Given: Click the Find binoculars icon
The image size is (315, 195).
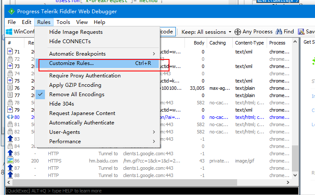Looking at the screenshot, I should click(x=279, y=32).
